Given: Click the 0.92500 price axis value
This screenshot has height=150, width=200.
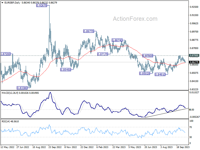Looking at the screenshot, I should coord(194,7).
